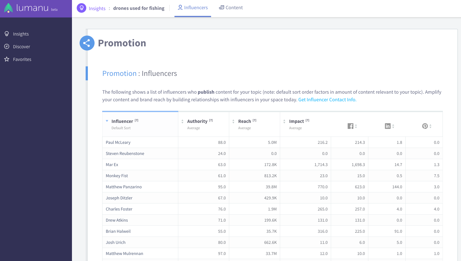The height and width of the screenshot is (261, 461).
Task: Sort by Facebook column icon
Action: tap(352, 126)
